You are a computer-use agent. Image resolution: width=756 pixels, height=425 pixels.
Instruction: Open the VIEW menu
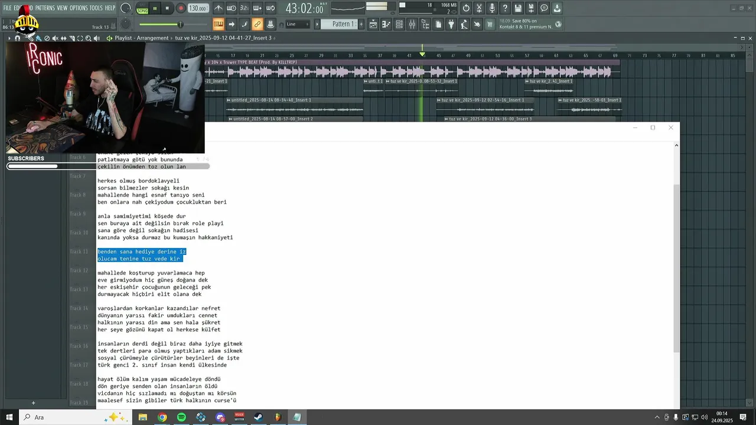62,8
